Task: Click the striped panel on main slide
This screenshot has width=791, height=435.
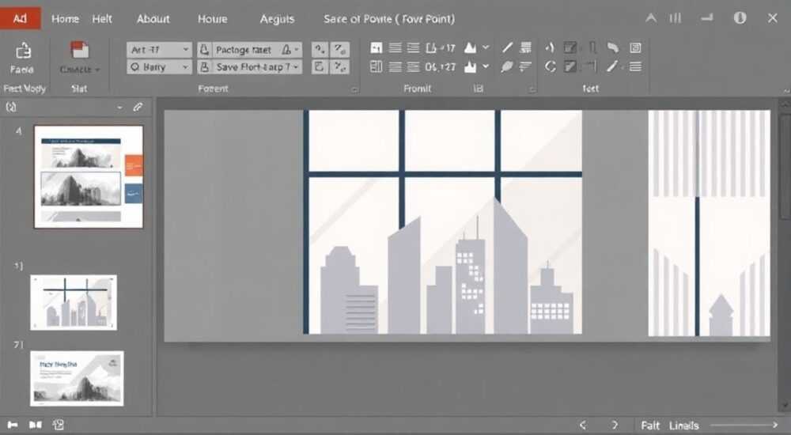Action: (x=710, y=223)
